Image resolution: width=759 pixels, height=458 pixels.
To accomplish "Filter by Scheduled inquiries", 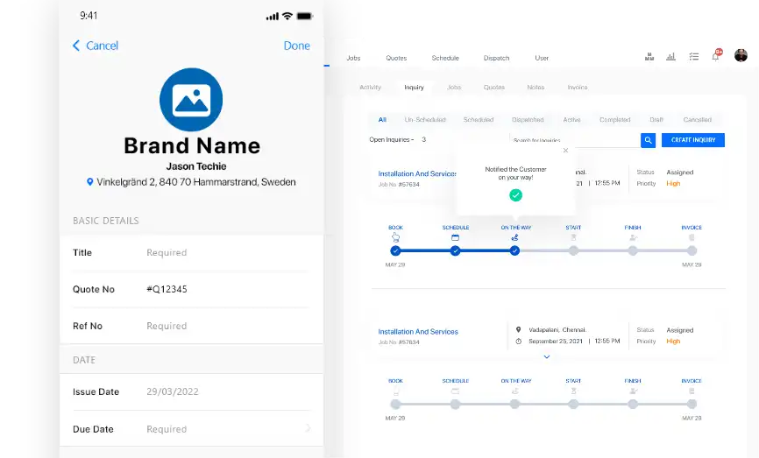I will (479, 120).
